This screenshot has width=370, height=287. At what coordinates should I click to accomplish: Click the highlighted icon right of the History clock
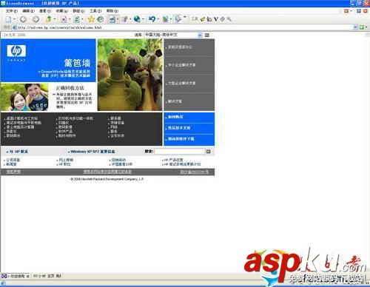coord(112,19)
